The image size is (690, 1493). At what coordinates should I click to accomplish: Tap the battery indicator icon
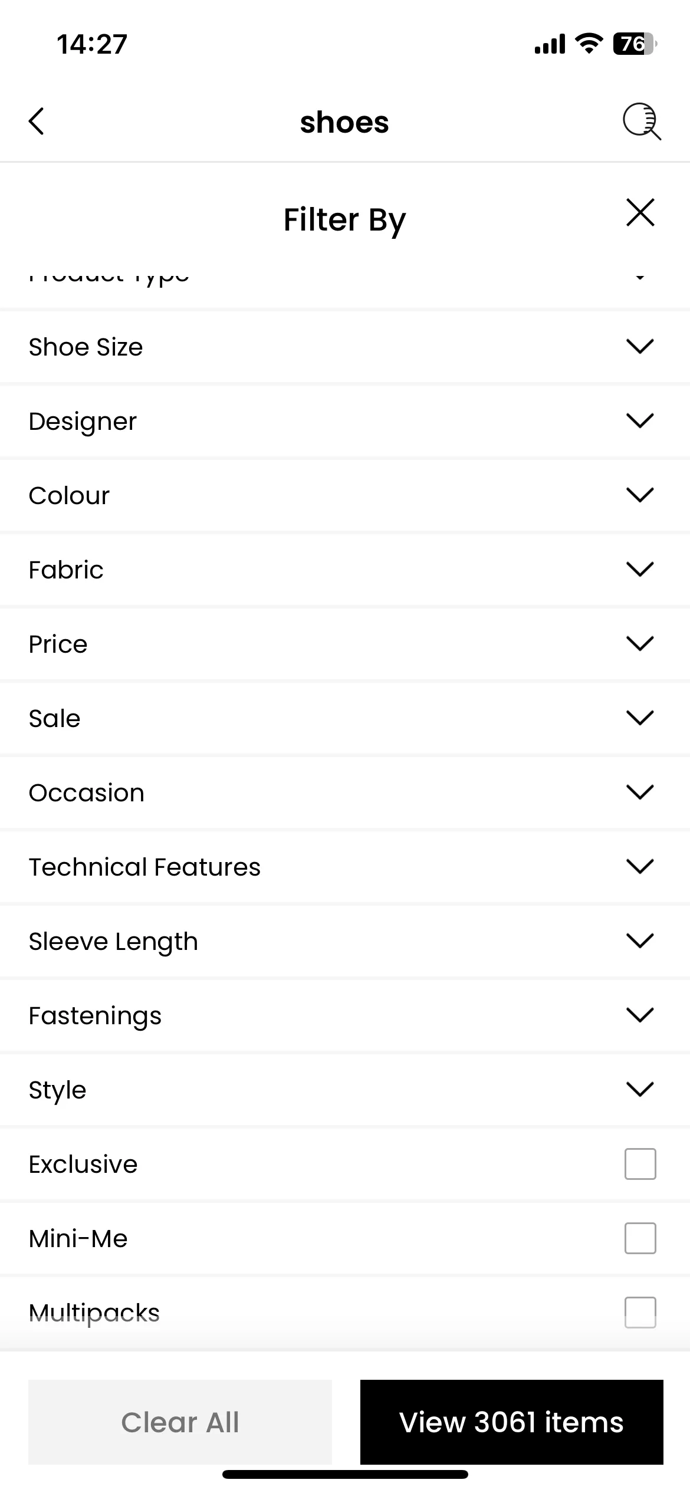[x=635, y=44]
